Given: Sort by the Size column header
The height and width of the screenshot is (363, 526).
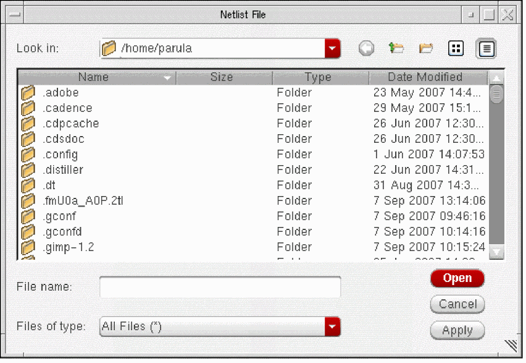Looking at the screenshot, I should 224,77.
